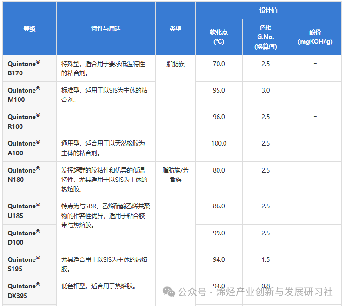344x306 pixels.
Task: Click description 发挥超群的胶粘性和优异的低温特性
Action: tap(106, 180)
